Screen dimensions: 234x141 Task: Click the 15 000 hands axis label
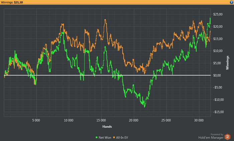tap(101, 120)
